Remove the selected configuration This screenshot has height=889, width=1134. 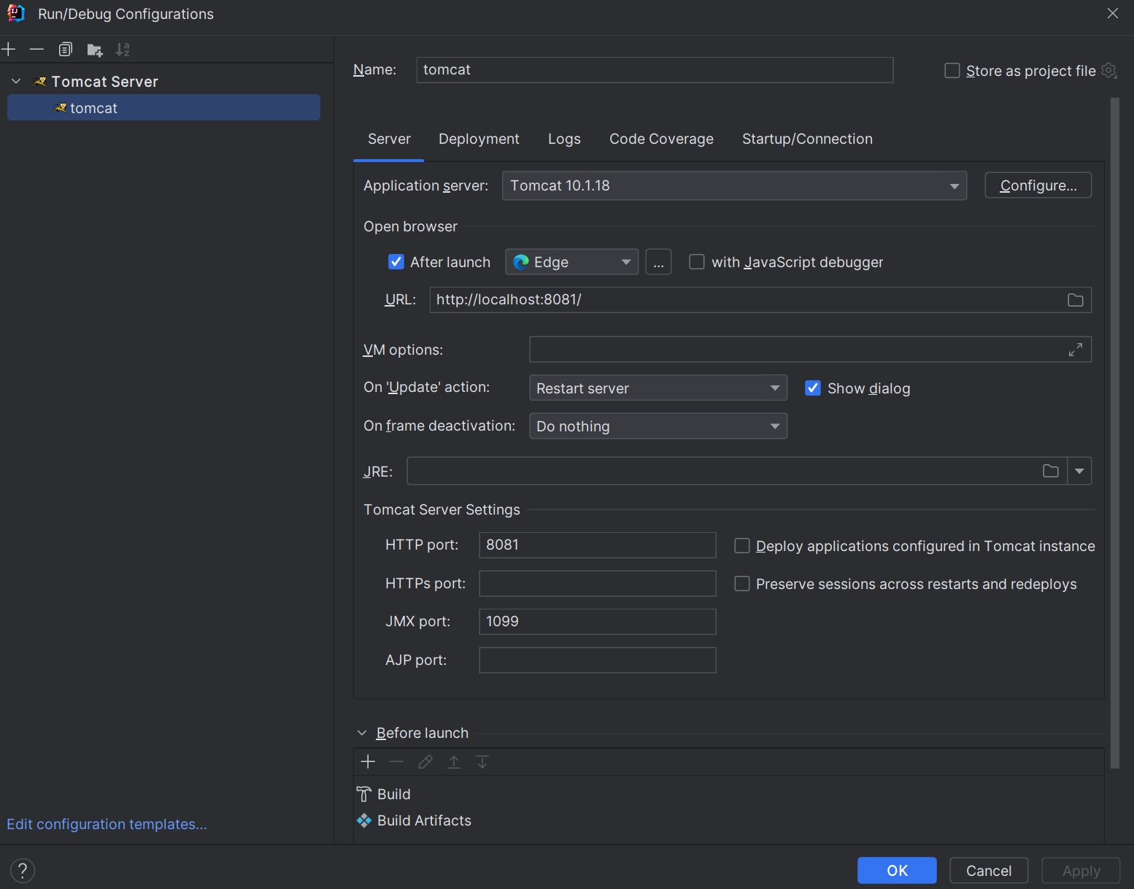(36, 50)
